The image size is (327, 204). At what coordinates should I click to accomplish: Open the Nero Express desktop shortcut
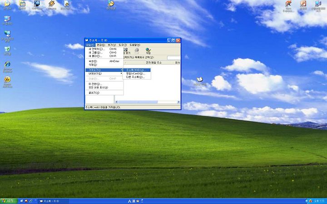(x=288, y=6)
